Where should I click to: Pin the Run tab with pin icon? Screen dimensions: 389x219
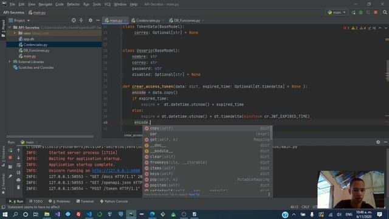[10, 176]
